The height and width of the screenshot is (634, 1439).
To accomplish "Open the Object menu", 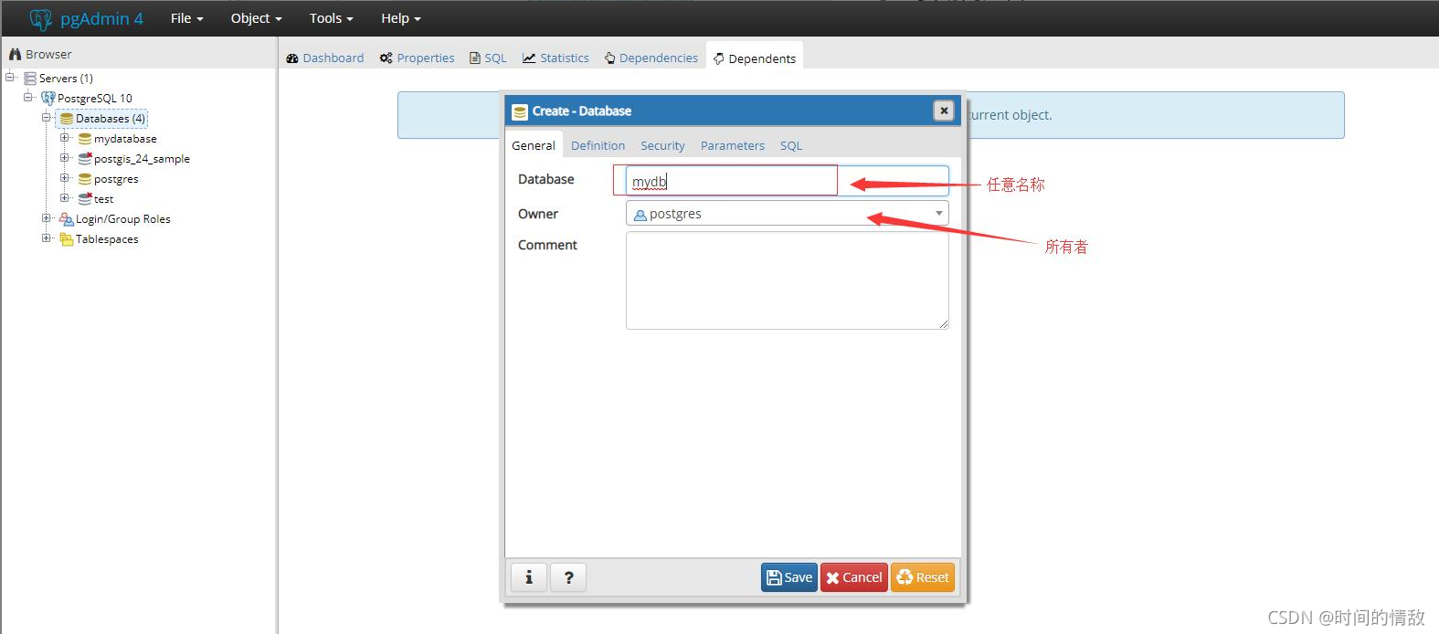I will tap(256, 18).
